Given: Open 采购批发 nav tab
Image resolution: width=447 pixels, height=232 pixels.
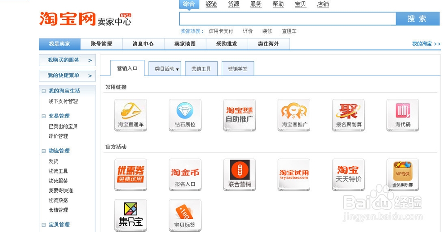Looking at the screenshot, I should pyautogui.click(x=227, y=44).
